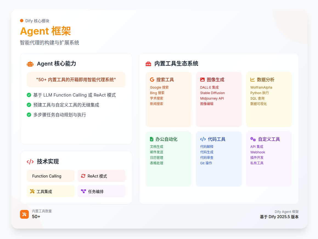Click the DALL·E 集成 entry

(209, 88)
